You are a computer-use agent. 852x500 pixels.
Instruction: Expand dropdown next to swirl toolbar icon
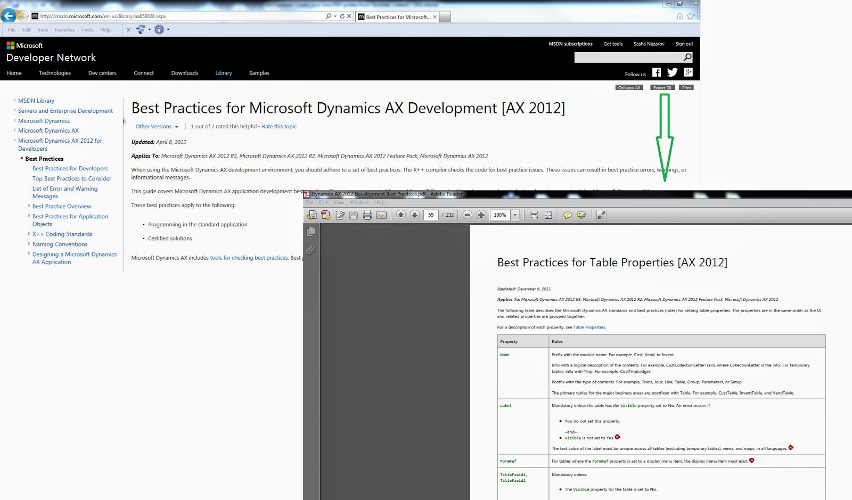tap(150, 30)
